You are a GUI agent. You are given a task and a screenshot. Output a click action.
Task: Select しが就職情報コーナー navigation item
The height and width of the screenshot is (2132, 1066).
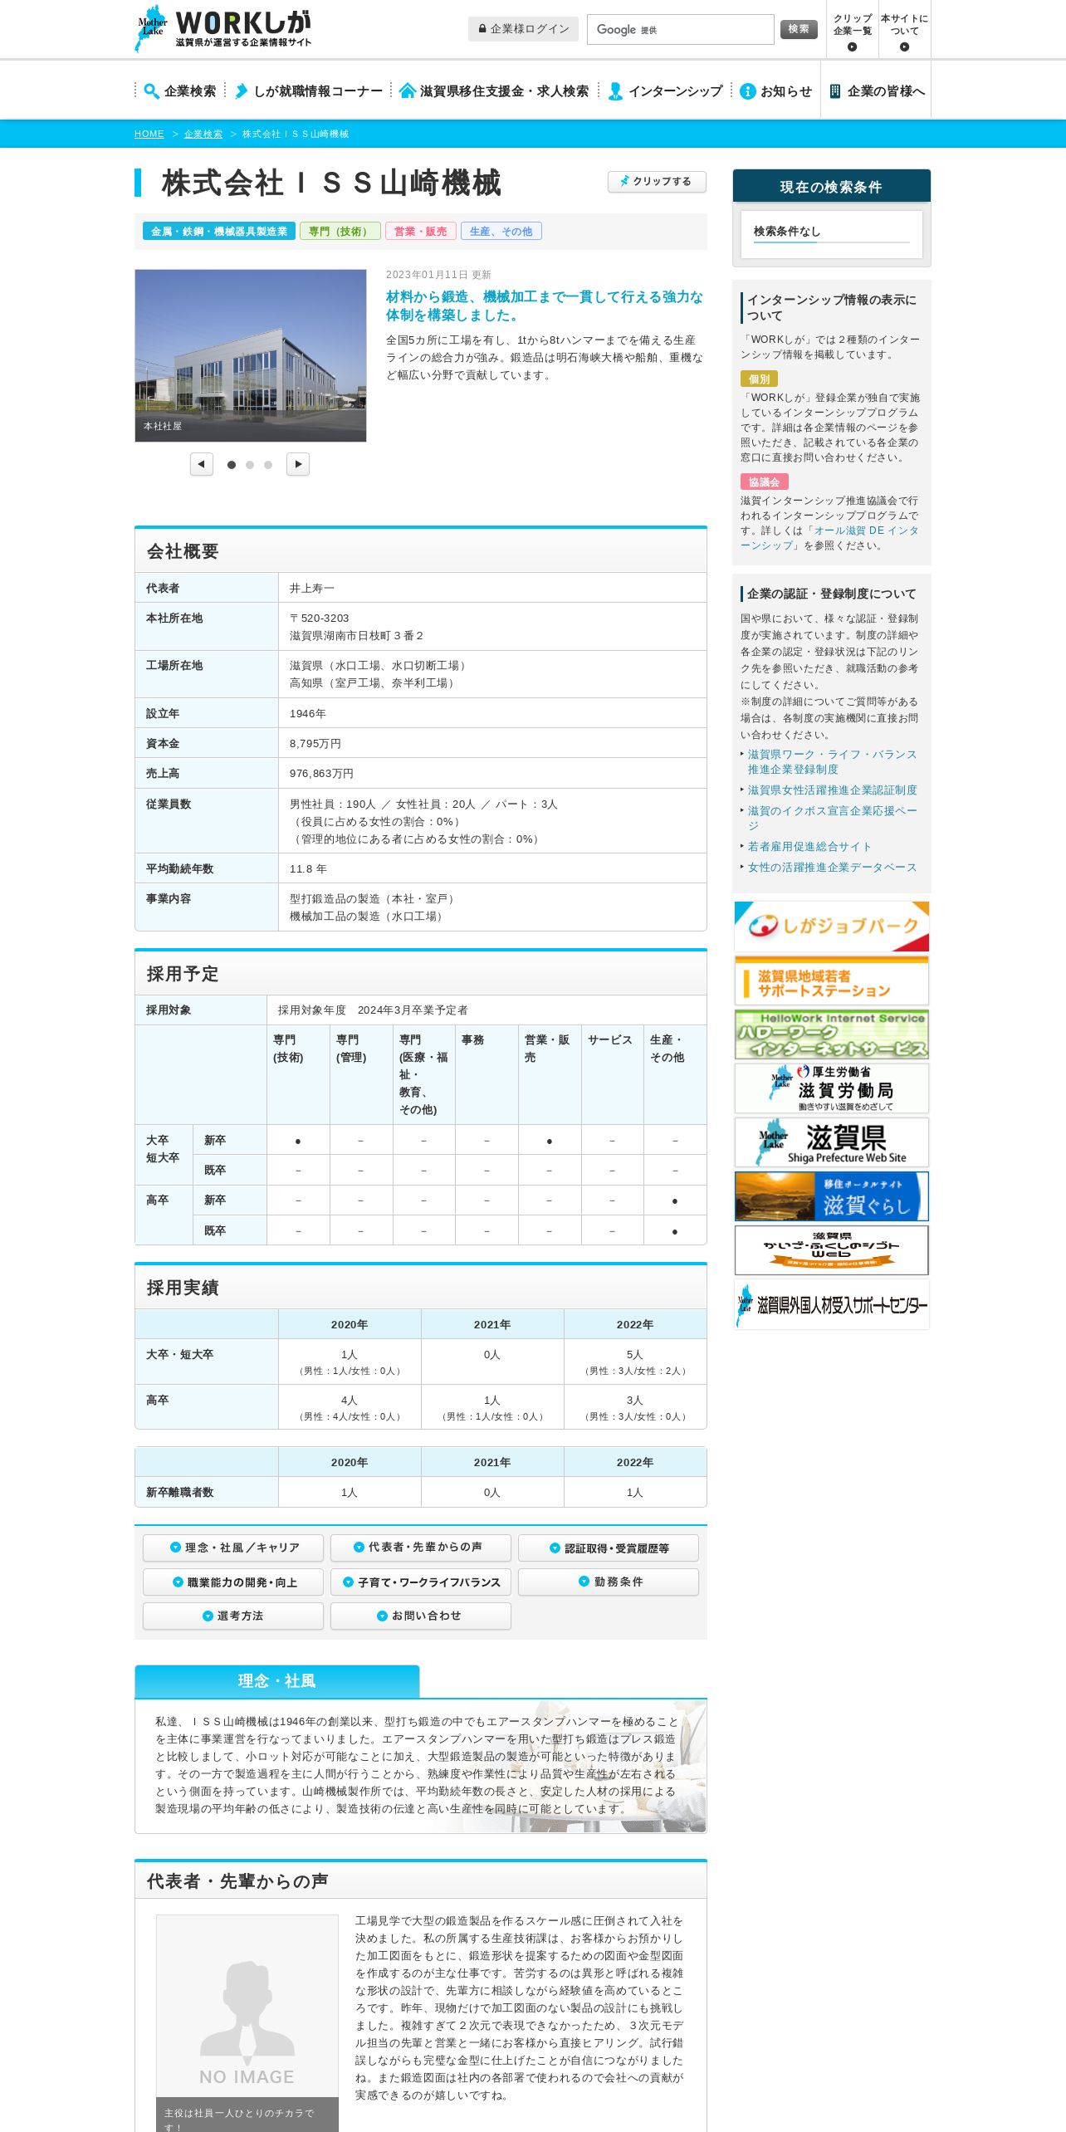[x=309, y=91]
